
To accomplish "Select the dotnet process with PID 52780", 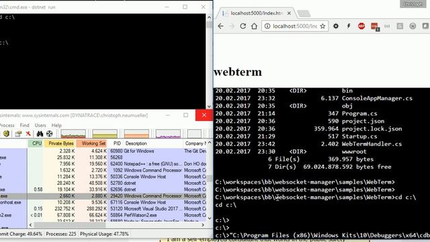I will coord(103,183).
